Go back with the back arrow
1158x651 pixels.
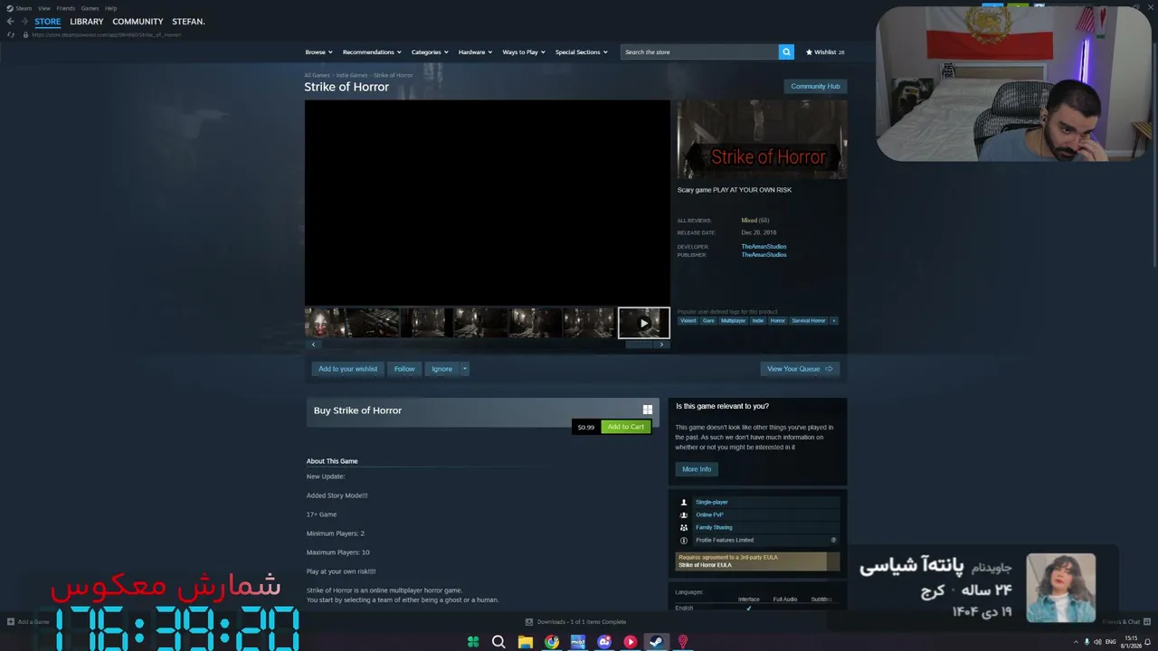[x=10, y=22]
